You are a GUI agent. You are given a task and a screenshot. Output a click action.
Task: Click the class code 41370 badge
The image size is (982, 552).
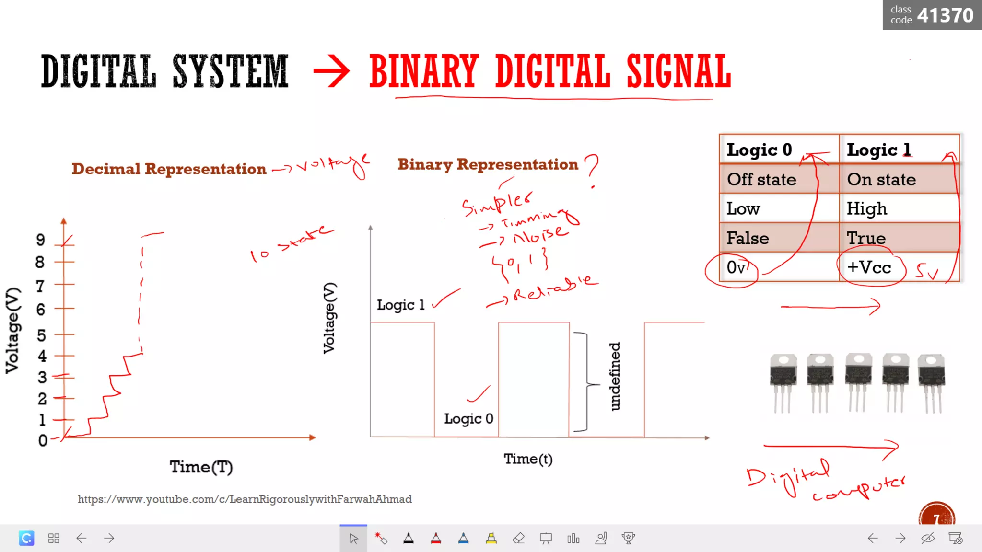click(932, 15)
